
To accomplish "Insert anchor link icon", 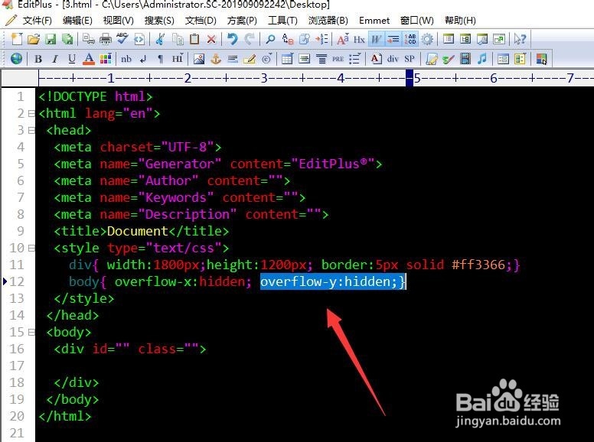I will [x=216, y=59].
